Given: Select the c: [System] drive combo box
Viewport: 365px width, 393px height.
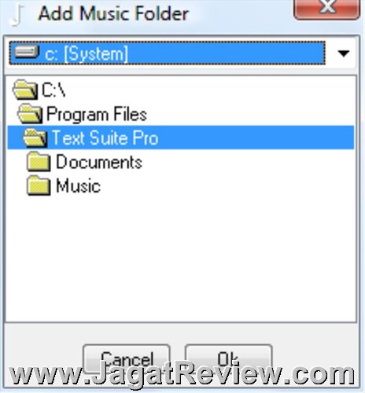Looking at the screenshot, I should coord(181,53).
